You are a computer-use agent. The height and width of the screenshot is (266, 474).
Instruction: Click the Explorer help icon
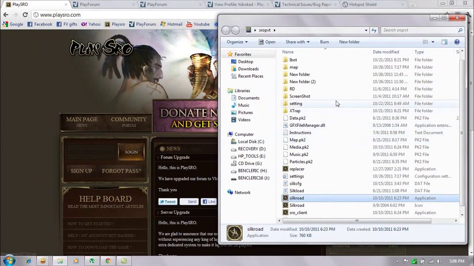coord(457,42)
